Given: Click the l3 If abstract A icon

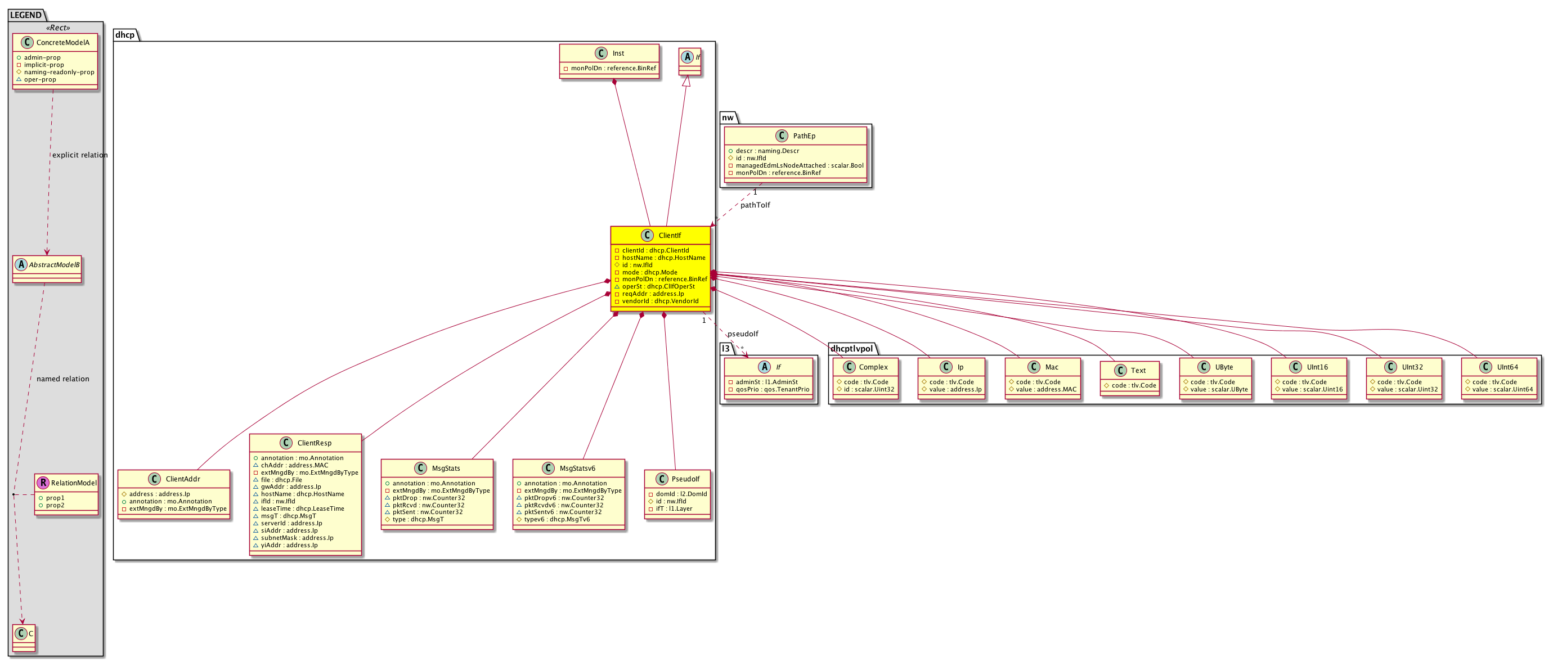Looking at the screenshot, I should click(764, 367).
